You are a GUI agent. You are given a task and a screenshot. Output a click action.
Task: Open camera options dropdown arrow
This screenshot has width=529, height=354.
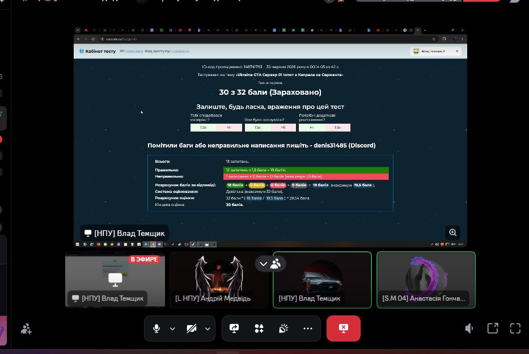click(x=208, y=328)
